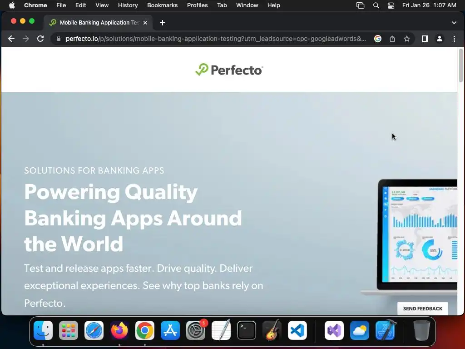Screen dimensions: 465x349
Task: Open Visual Studio from the Dock
Action: pos(334,330)
